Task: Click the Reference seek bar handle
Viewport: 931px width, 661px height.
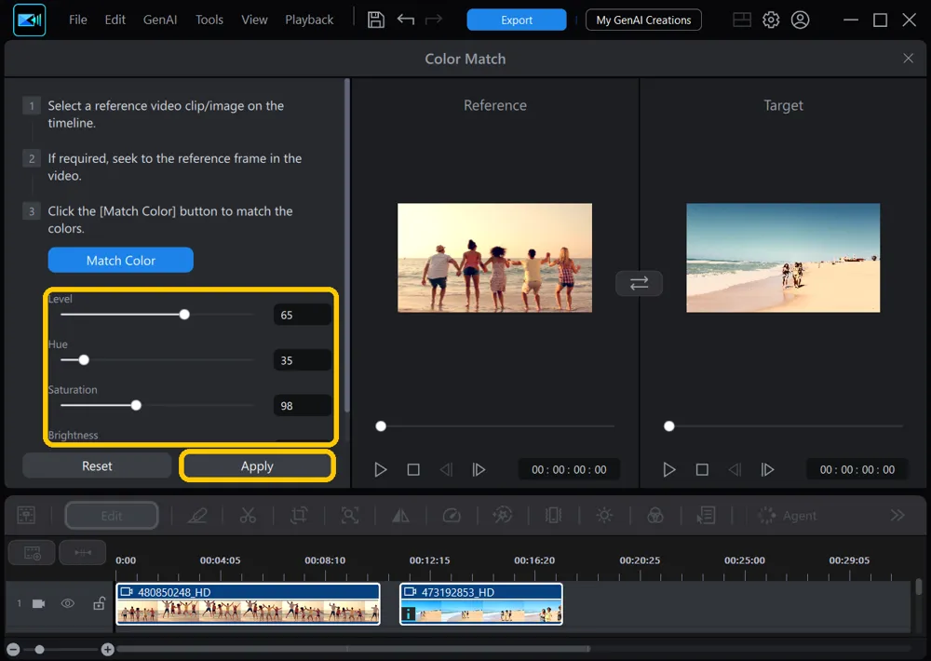Action: coord(381,425)
